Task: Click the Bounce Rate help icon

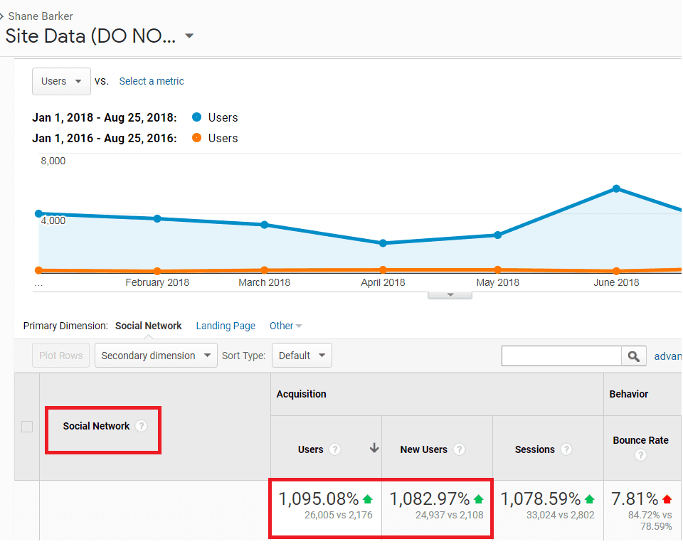Action: tap(640, 455)
